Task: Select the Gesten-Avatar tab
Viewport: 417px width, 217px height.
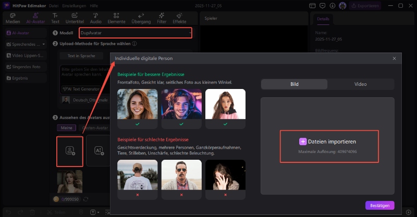Action: point(95,128)
